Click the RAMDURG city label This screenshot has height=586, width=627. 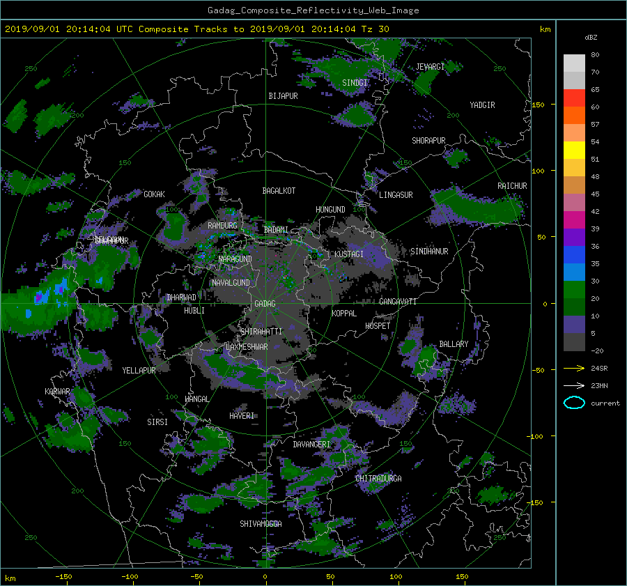click(x=222, y=226)
